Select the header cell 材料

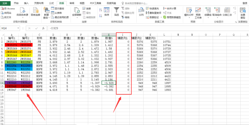pos(39,38)
